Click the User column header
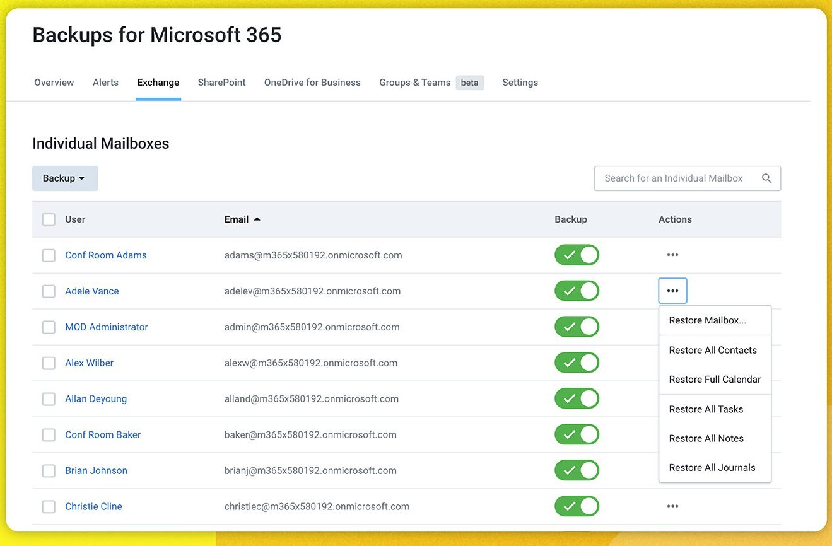 click(x=75, y=219)
